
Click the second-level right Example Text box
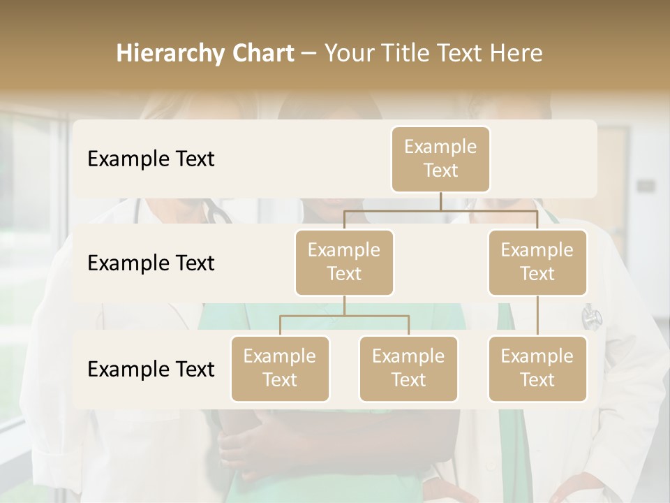point(537,262)
